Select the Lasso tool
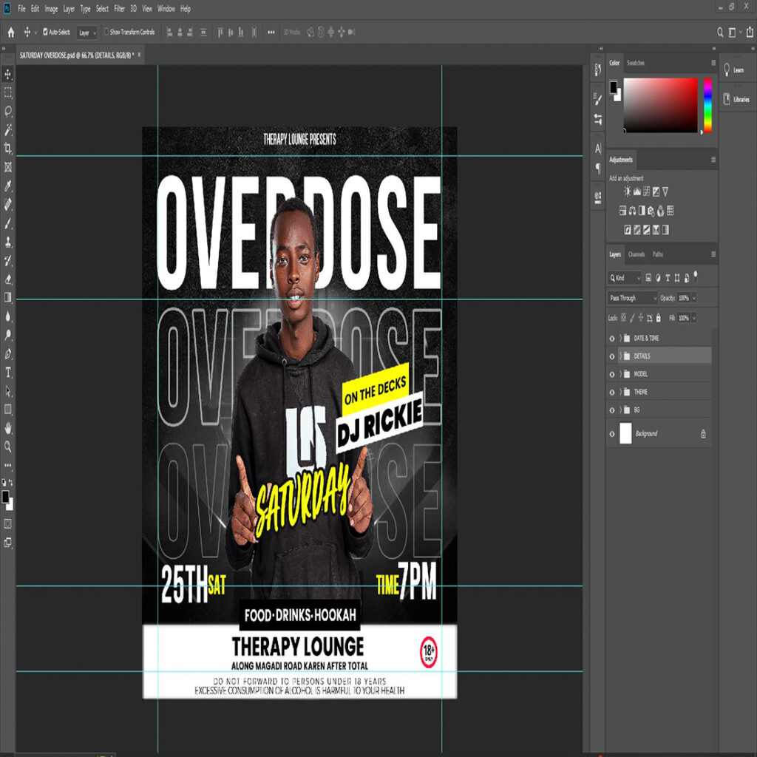757x757 pixels. (x=8, y=111)
